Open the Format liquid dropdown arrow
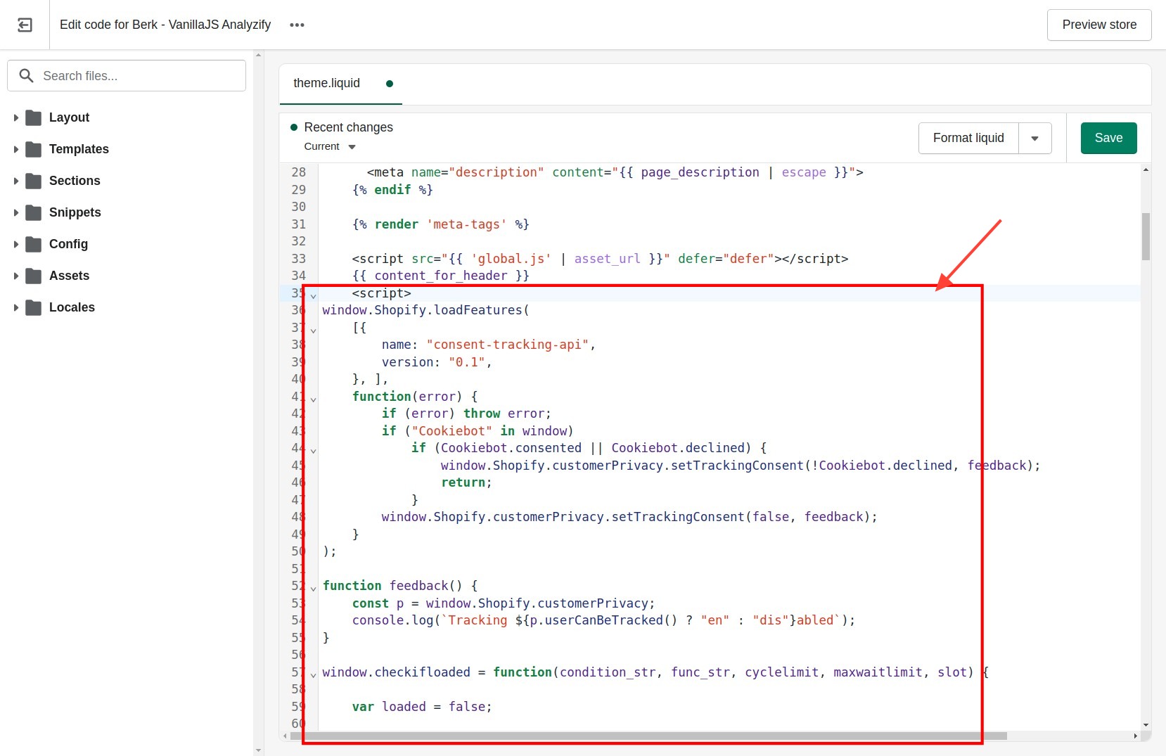This screenshot has height=756, width=1166. [x=1034, y=138]
